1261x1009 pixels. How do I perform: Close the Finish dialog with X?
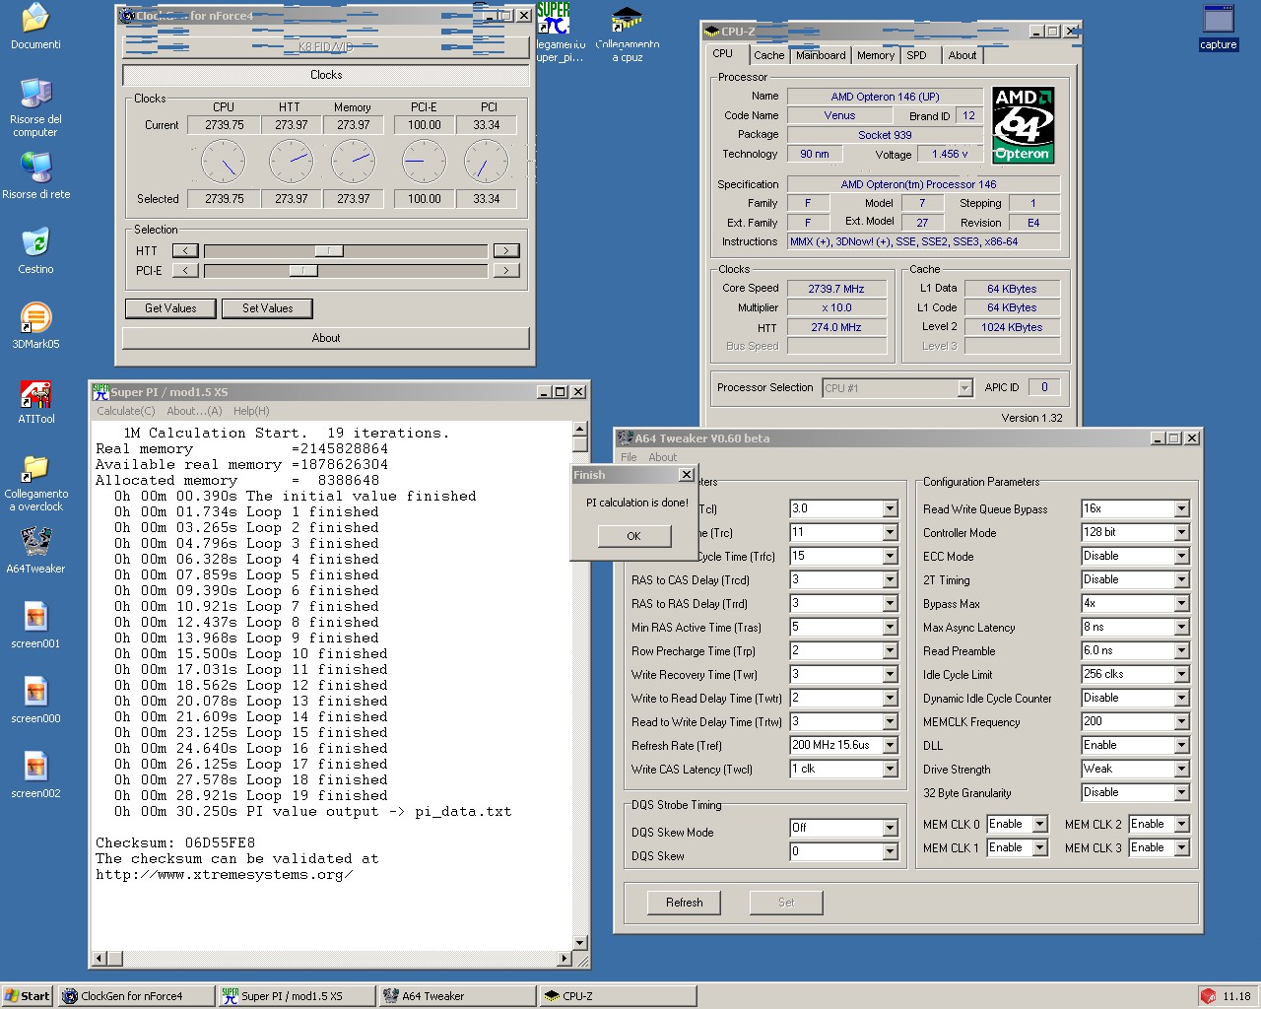[687, 475]
